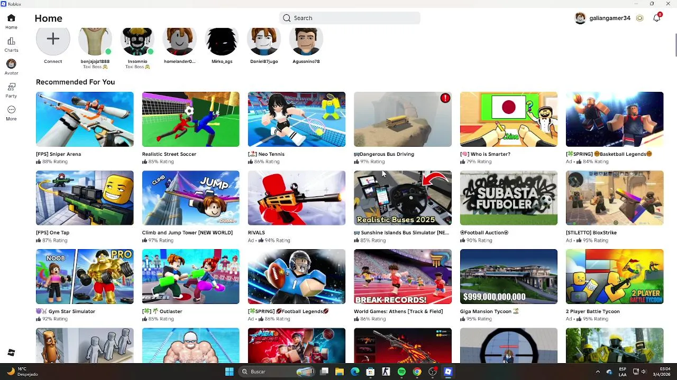Click the search magnifier icon
The image size is (677, 380).
287,18
